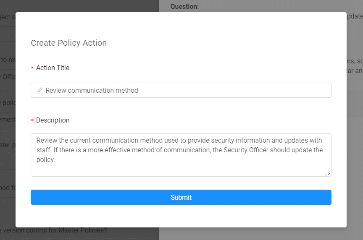Click the pencil edit icon in Action Title
This screenshot has width=363, height=240.
40,90
